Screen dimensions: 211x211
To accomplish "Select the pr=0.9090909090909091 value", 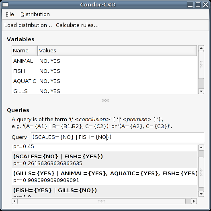I will [46, 180].
